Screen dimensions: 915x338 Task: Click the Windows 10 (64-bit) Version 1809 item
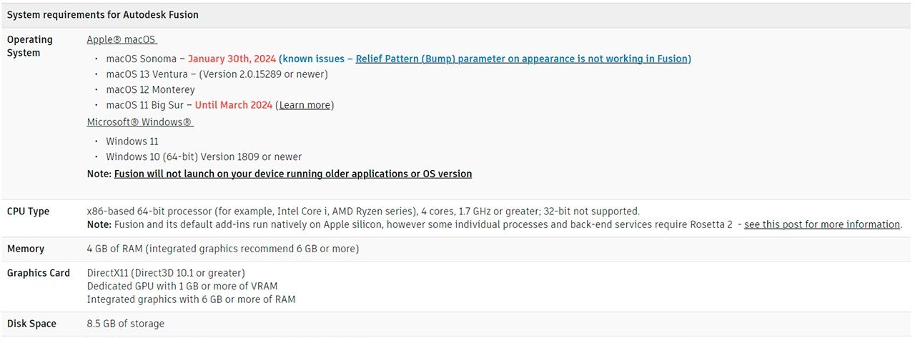pos(204,156)
